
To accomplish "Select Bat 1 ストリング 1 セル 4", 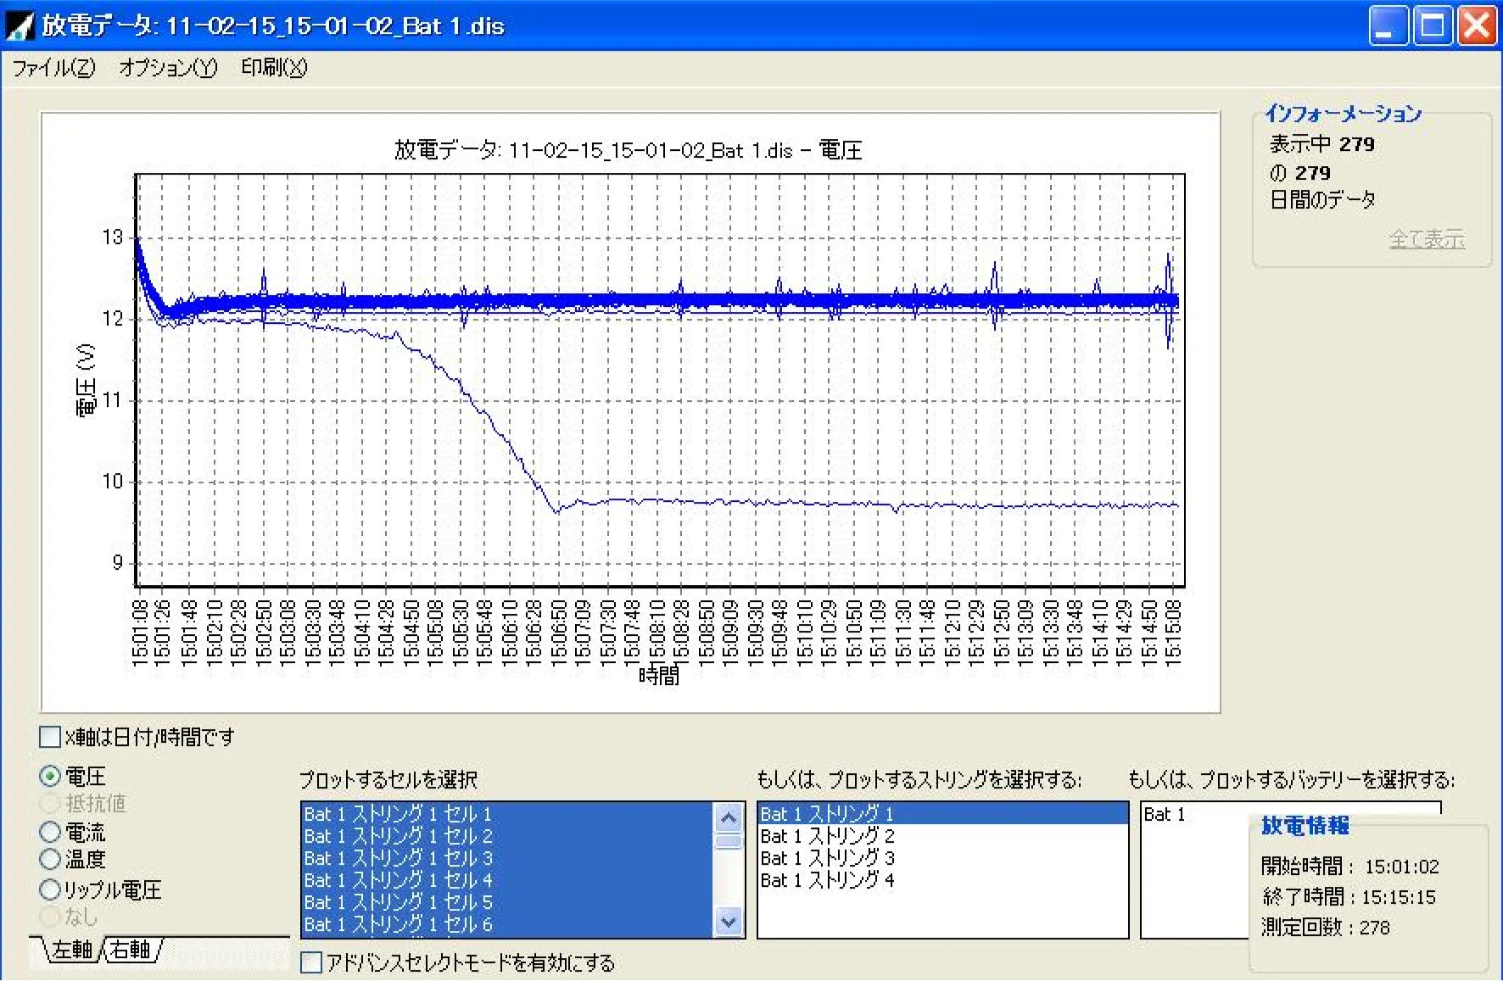I will pyautogui.click(x=508, y=880).
